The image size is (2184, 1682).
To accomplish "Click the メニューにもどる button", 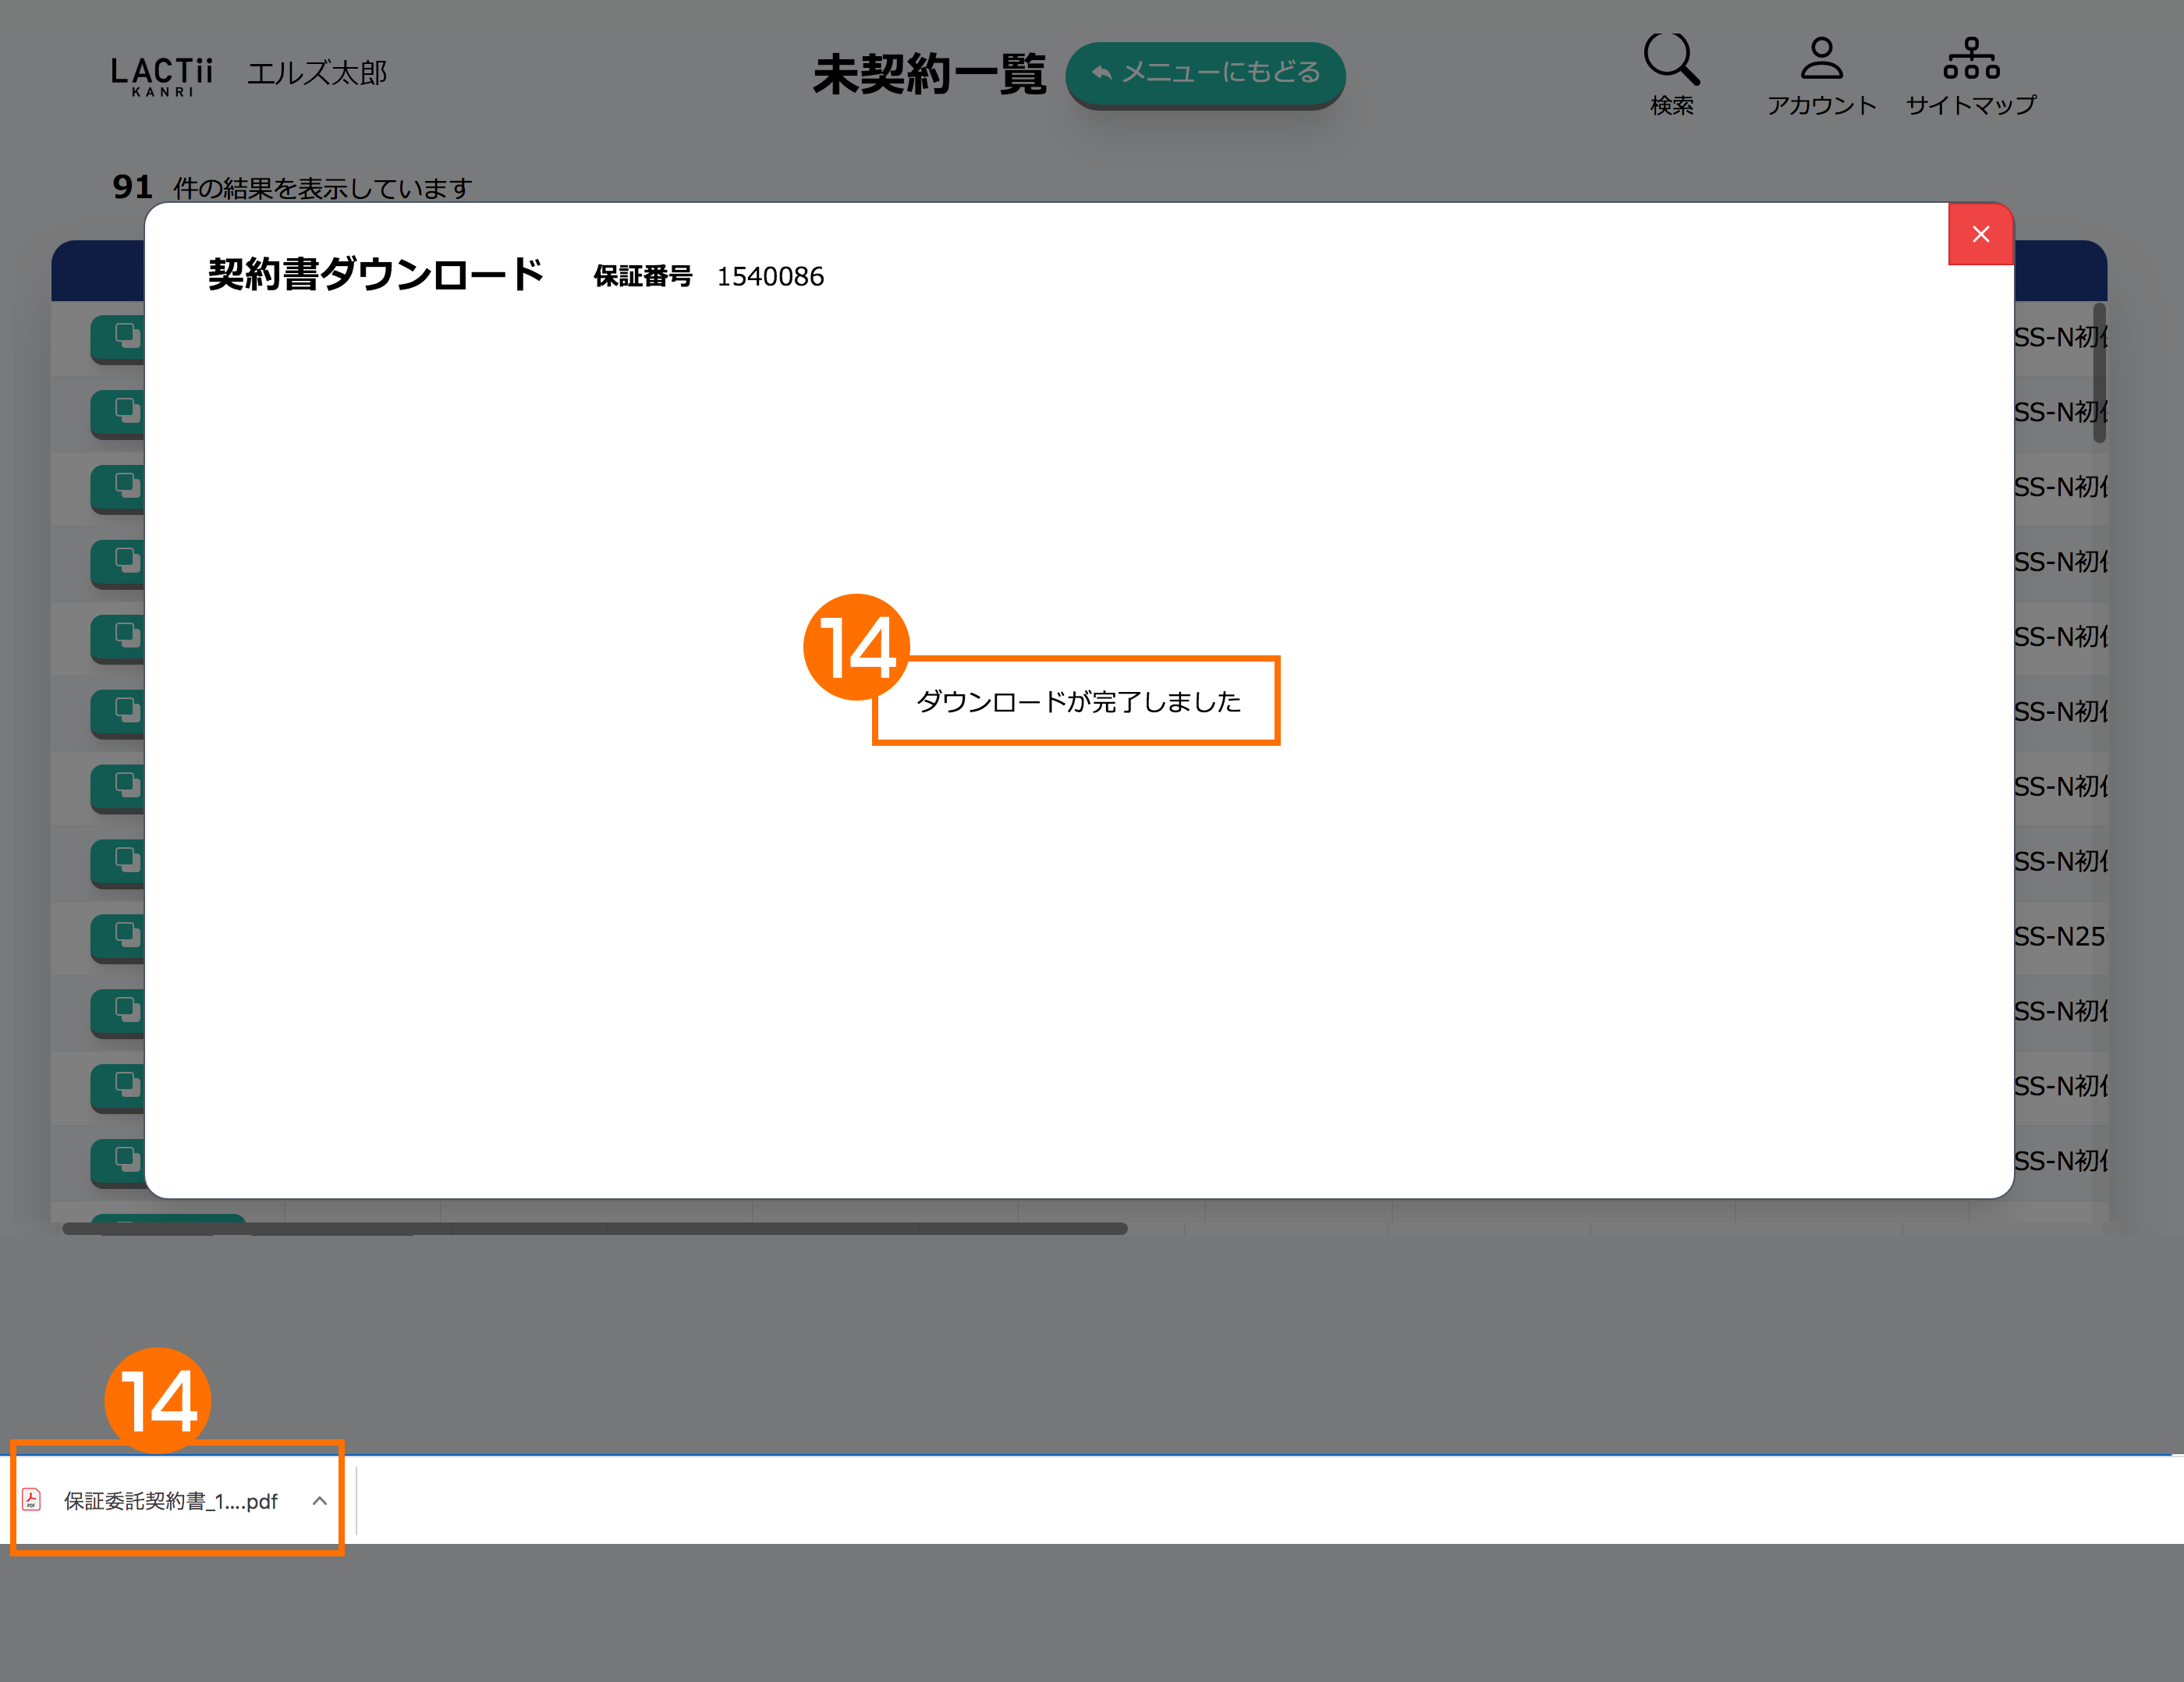I will [1205, 73].
